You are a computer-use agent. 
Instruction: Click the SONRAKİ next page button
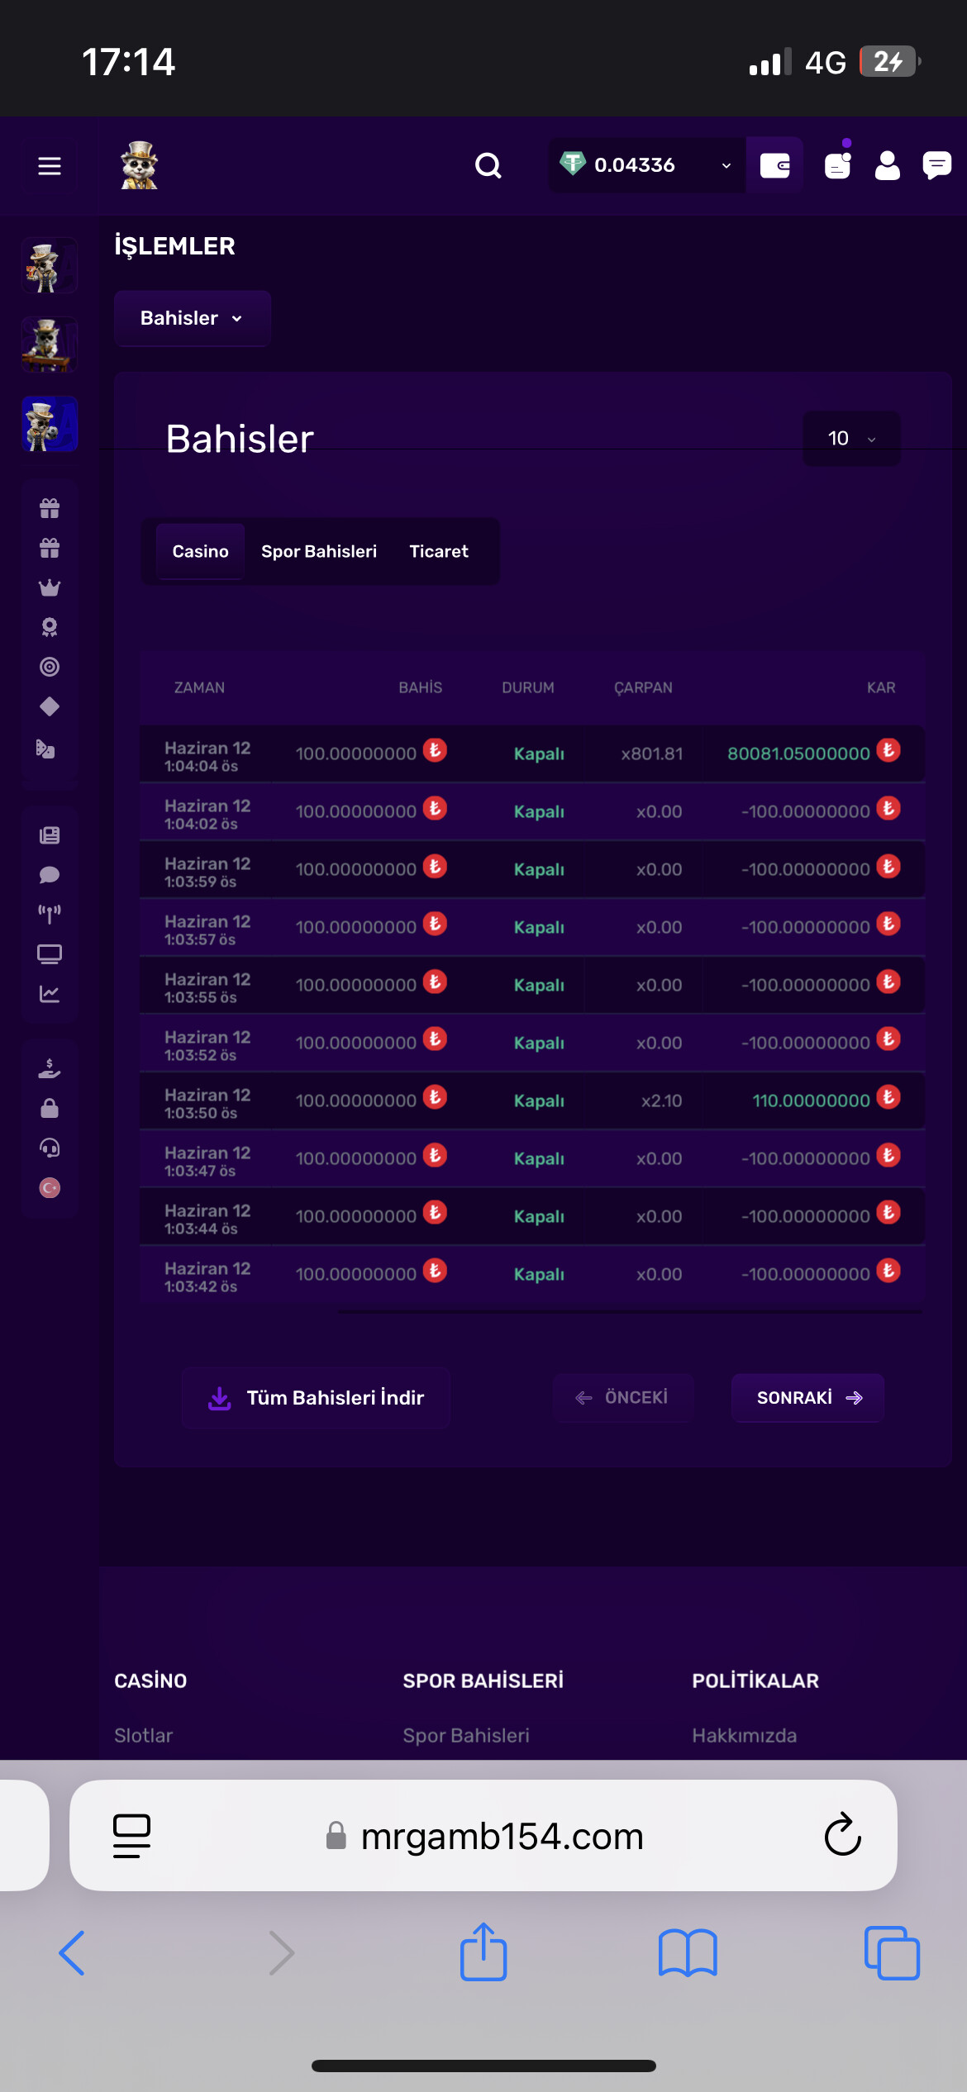(x=807, y=1397)
